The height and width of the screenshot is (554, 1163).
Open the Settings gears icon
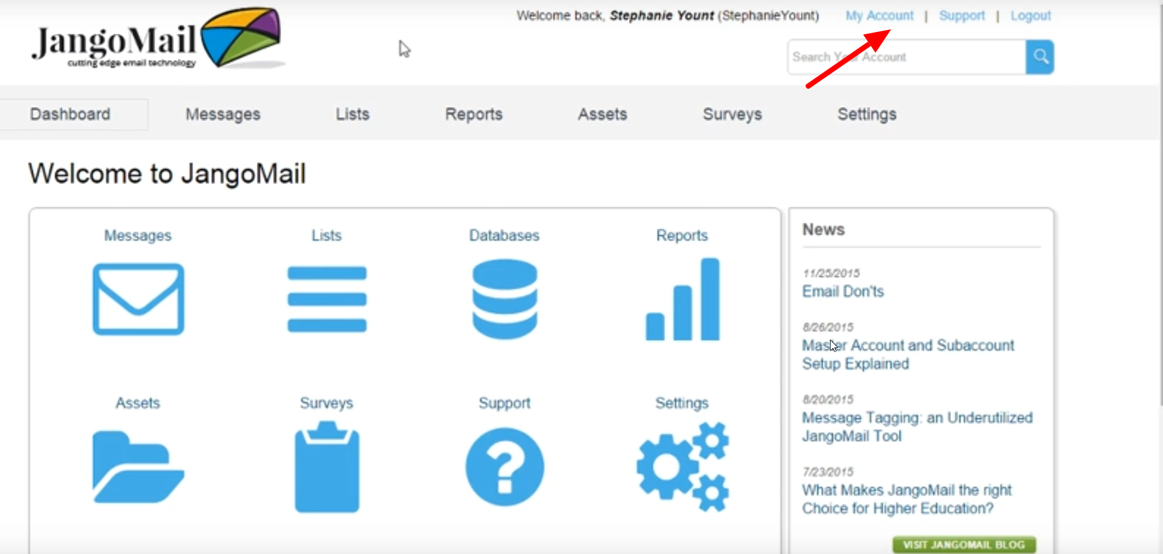coord(683,467)
